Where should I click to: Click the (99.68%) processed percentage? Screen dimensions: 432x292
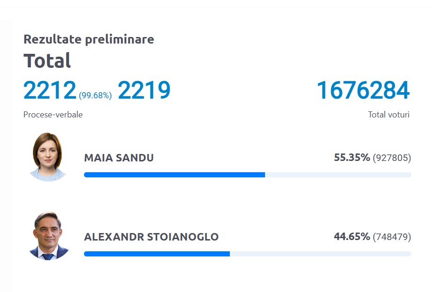(x=95, y=95)
